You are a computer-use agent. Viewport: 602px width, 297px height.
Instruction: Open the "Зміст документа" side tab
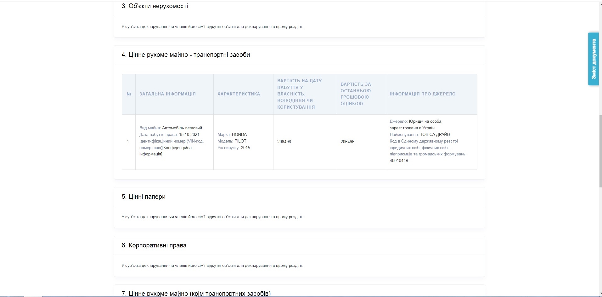(593, 59)
